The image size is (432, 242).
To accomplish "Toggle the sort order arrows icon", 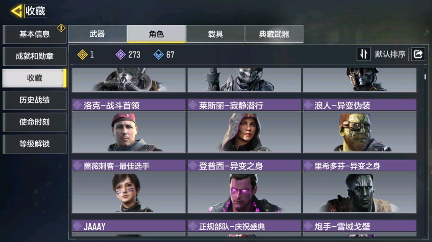I will 363,54.
